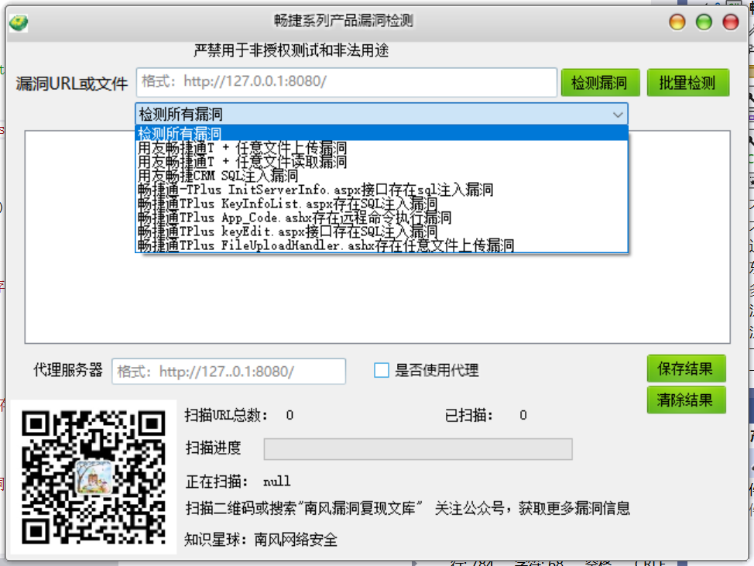
Task: Click the green maximize circle button
Action: (704, 22)
